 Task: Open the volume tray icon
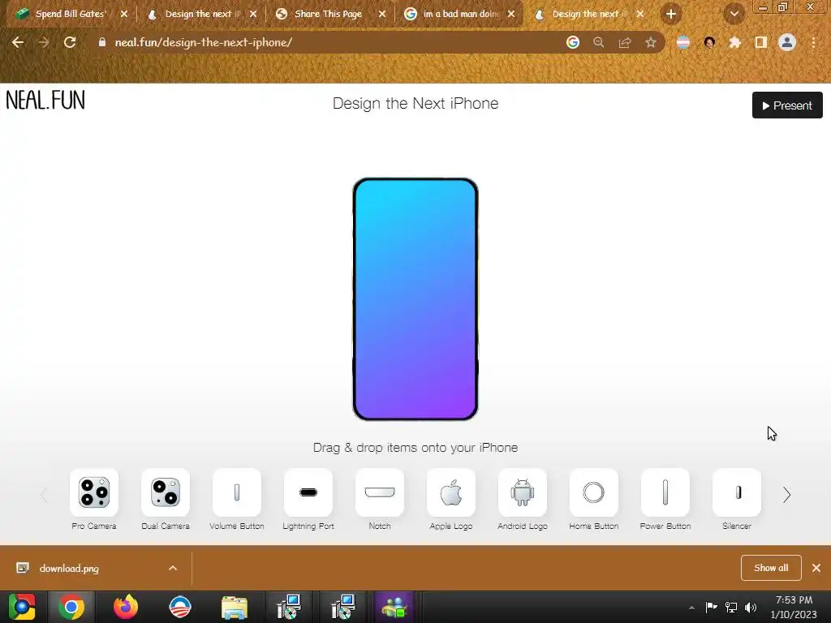(751, 608)
